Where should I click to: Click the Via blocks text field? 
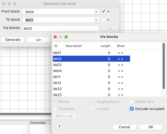[x=61, y=28]
